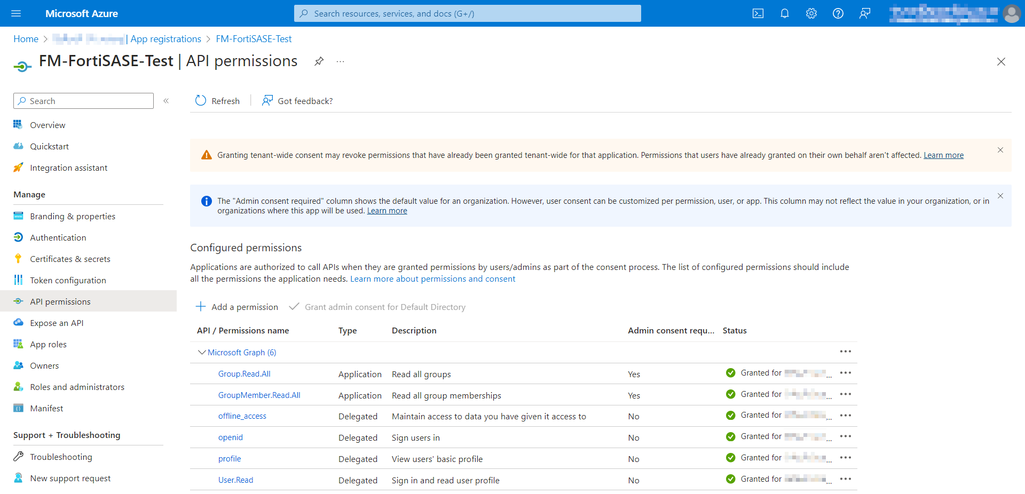Image resolution: width=1025 pixels, height=494 pixels.
Task: Collapse the left navigation pane
Action: tap(166, 101)
